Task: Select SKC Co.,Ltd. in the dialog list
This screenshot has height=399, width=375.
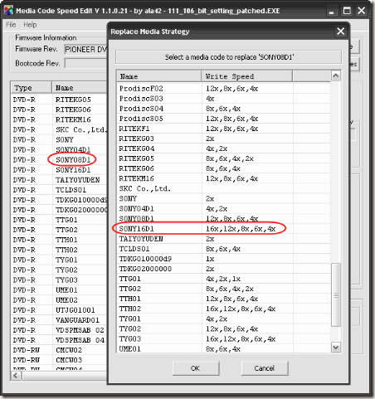Action: click(223, 188)
